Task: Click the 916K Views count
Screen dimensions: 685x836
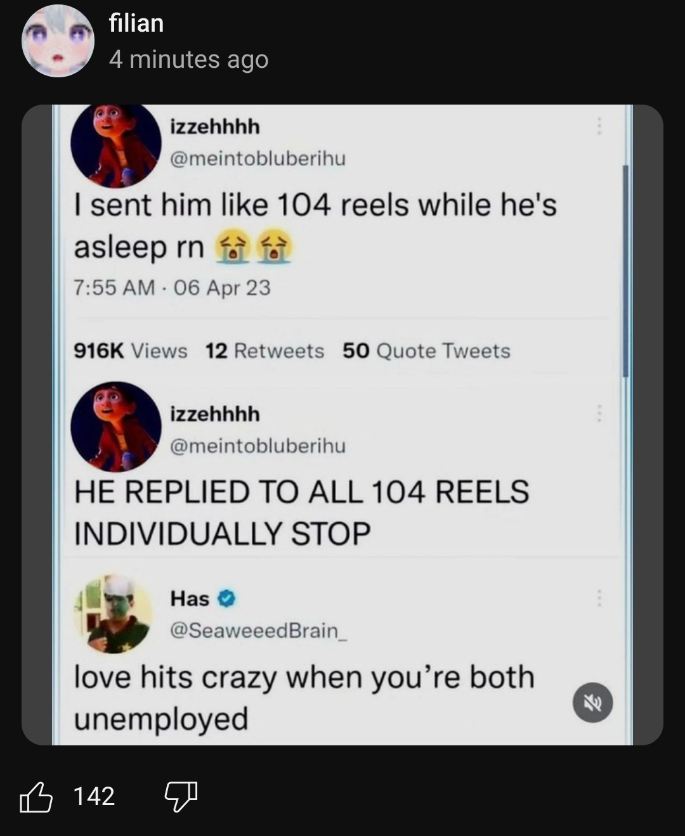Action: 131,350
